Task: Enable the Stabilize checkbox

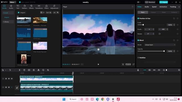Action: (138, 58)
